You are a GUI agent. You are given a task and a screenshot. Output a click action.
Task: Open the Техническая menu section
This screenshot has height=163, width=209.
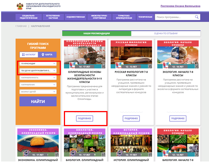click(x=145, y=17)
